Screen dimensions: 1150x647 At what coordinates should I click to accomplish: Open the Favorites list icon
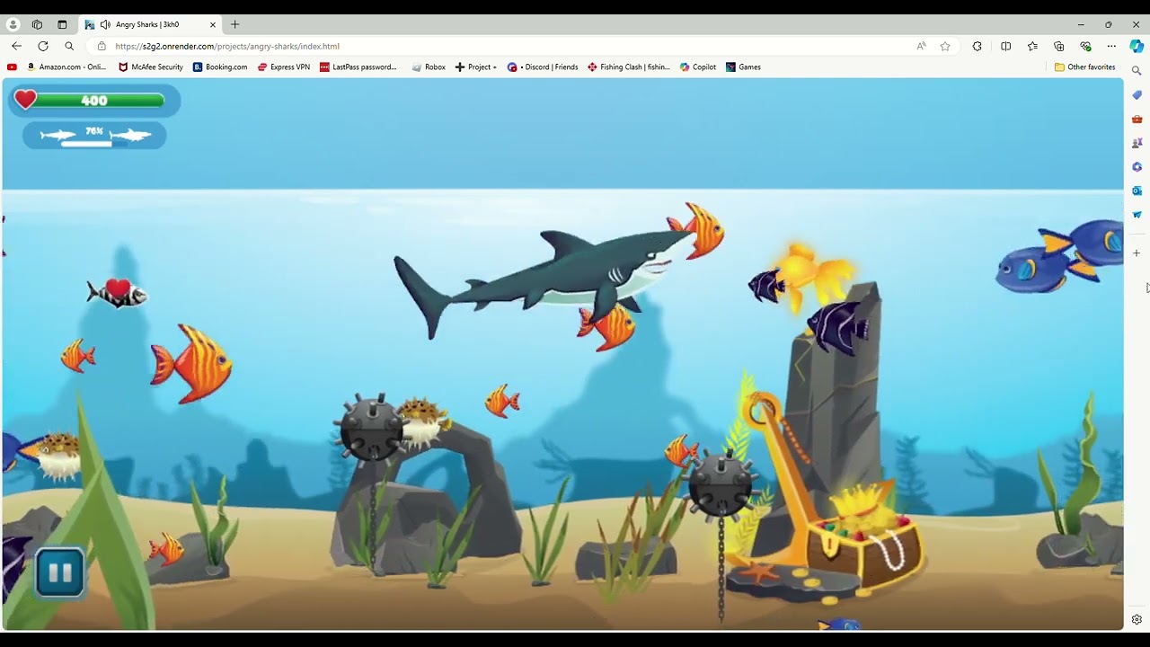(1032, 46)
